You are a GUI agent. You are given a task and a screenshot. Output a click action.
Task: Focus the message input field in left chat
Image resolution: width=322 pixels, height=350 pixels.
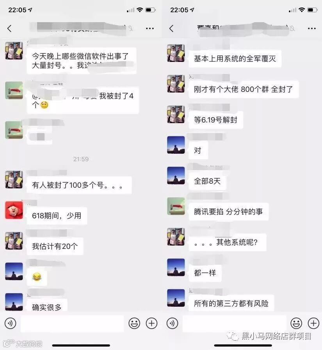72,324
